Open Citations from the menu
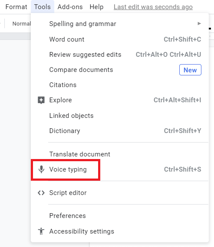Image resolution: width=214 pixels, height=247 pixels. pyautogui.click(x=120, y=85)
